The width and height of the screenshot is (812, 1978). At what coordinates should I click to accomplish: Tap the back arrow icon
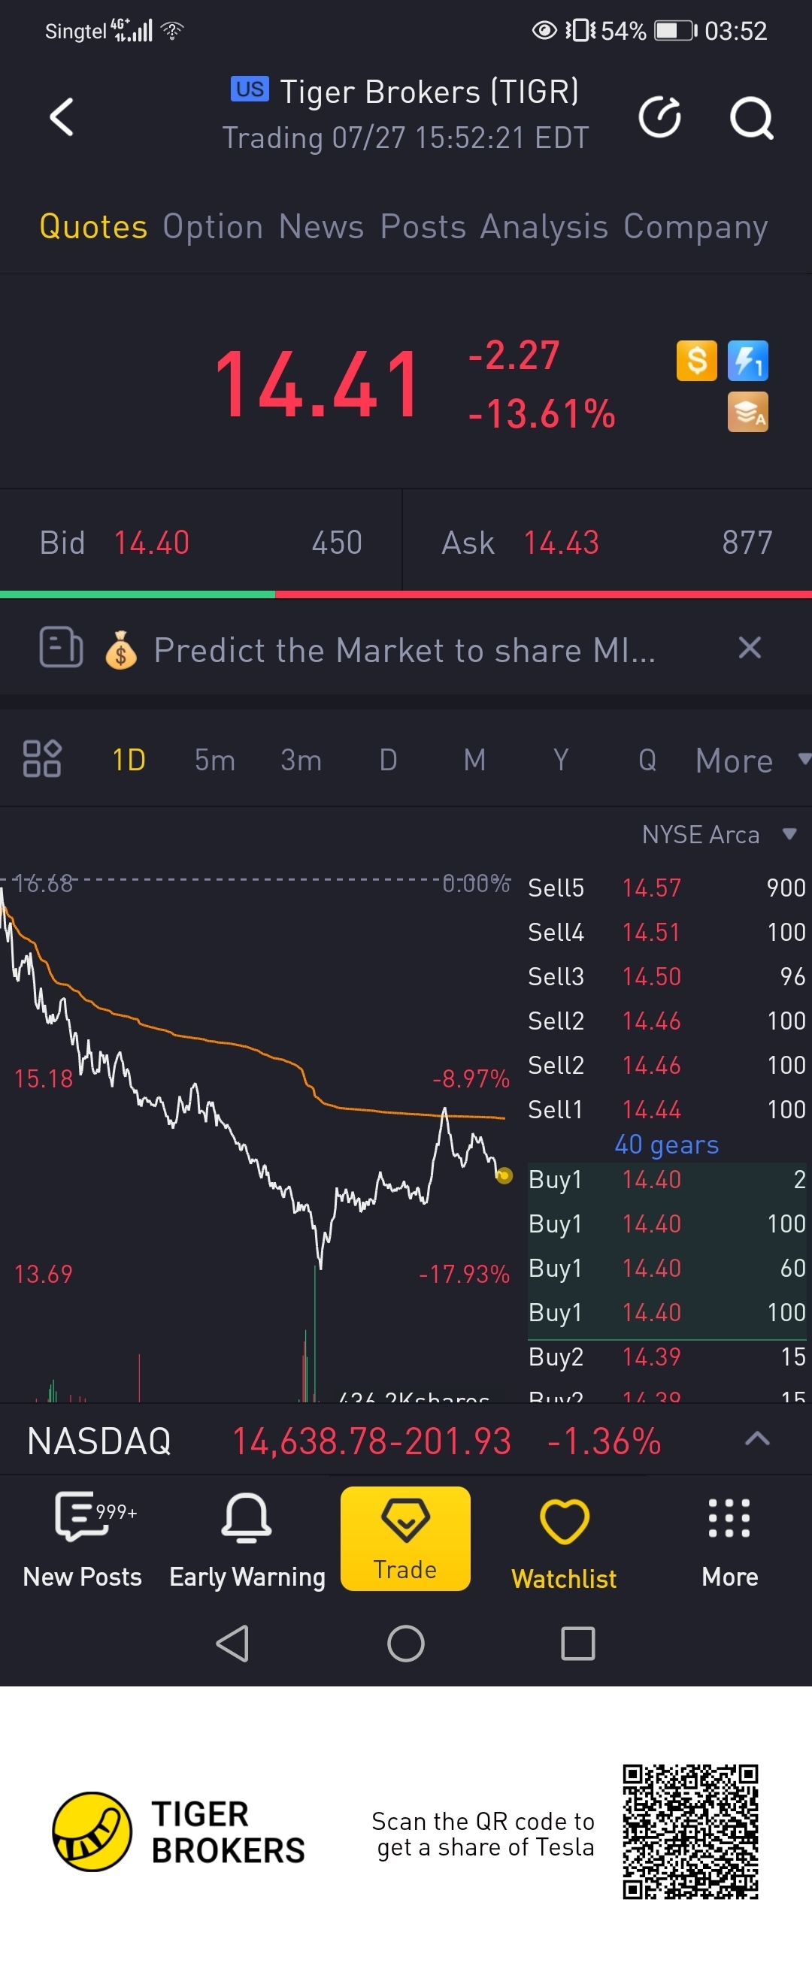coord(62,116)
